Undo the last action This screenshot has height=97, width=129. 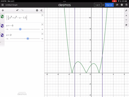pyautogui.click(x=17, y=10)
